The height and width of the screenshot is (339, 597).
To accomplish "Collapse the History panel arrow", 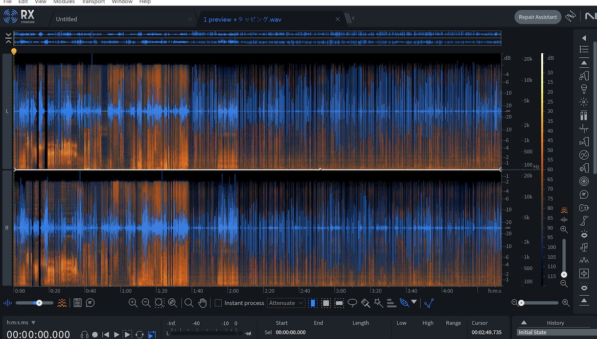I will [524, 322].
